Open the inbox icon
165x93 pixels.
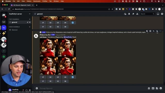coord(158,14)
